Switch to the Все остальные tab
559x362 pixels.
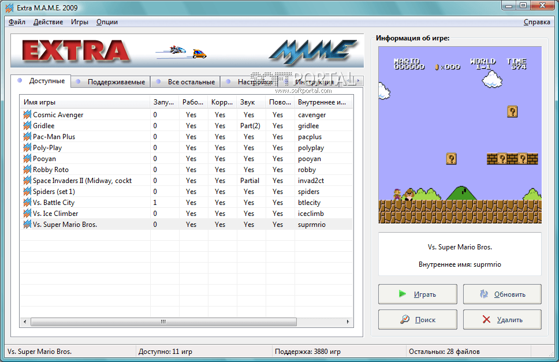pyautogui.click(x=185, y=82)
